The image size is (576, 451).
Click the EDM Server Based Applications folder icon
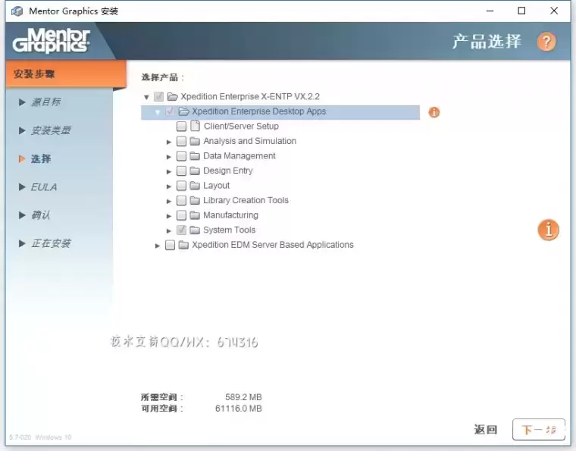point(183,245)
